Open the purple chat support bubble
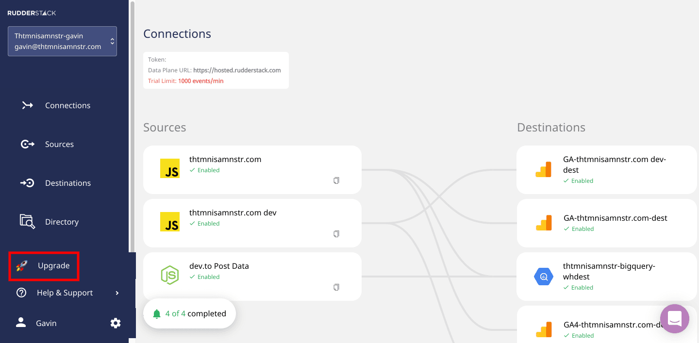The image size is (699, 343). [675, 319]
